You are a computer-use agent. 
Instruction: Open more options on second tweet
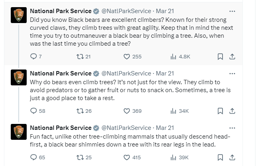coord(233,73)
